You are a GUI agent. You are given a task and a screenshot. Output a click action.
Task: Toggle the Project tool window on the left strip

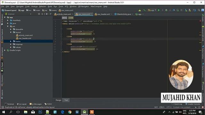click(2, 67)
